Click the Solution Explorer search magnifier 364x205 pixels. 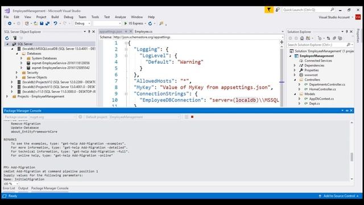pos(349,44)
